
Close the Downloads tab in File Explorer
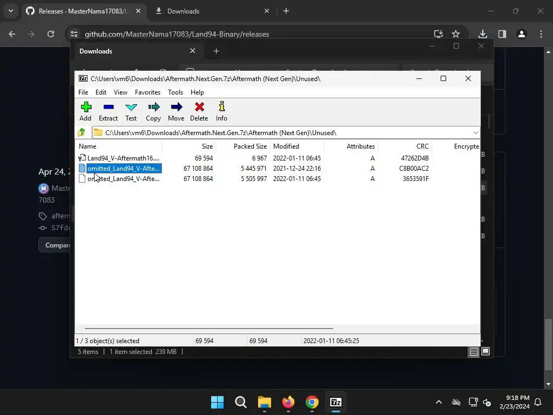click(x=193, y=51)
